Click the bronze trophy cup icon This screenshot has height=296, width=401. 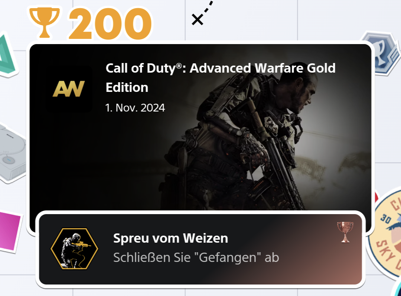coord(345,232)
